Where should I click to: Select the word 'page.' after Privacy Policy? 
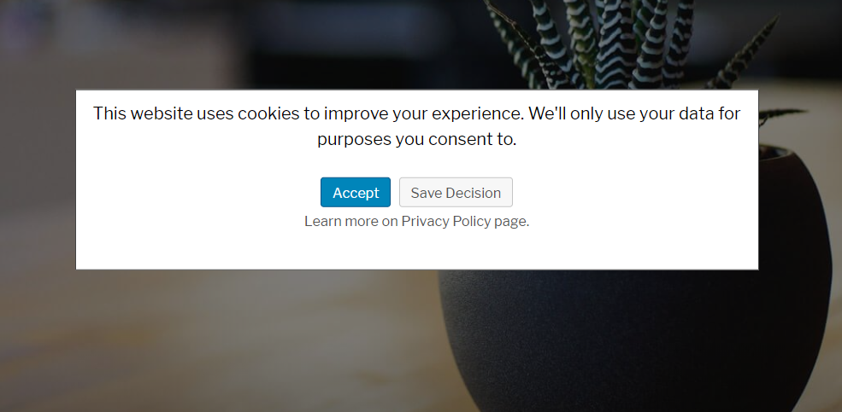(x=512, y=221)
